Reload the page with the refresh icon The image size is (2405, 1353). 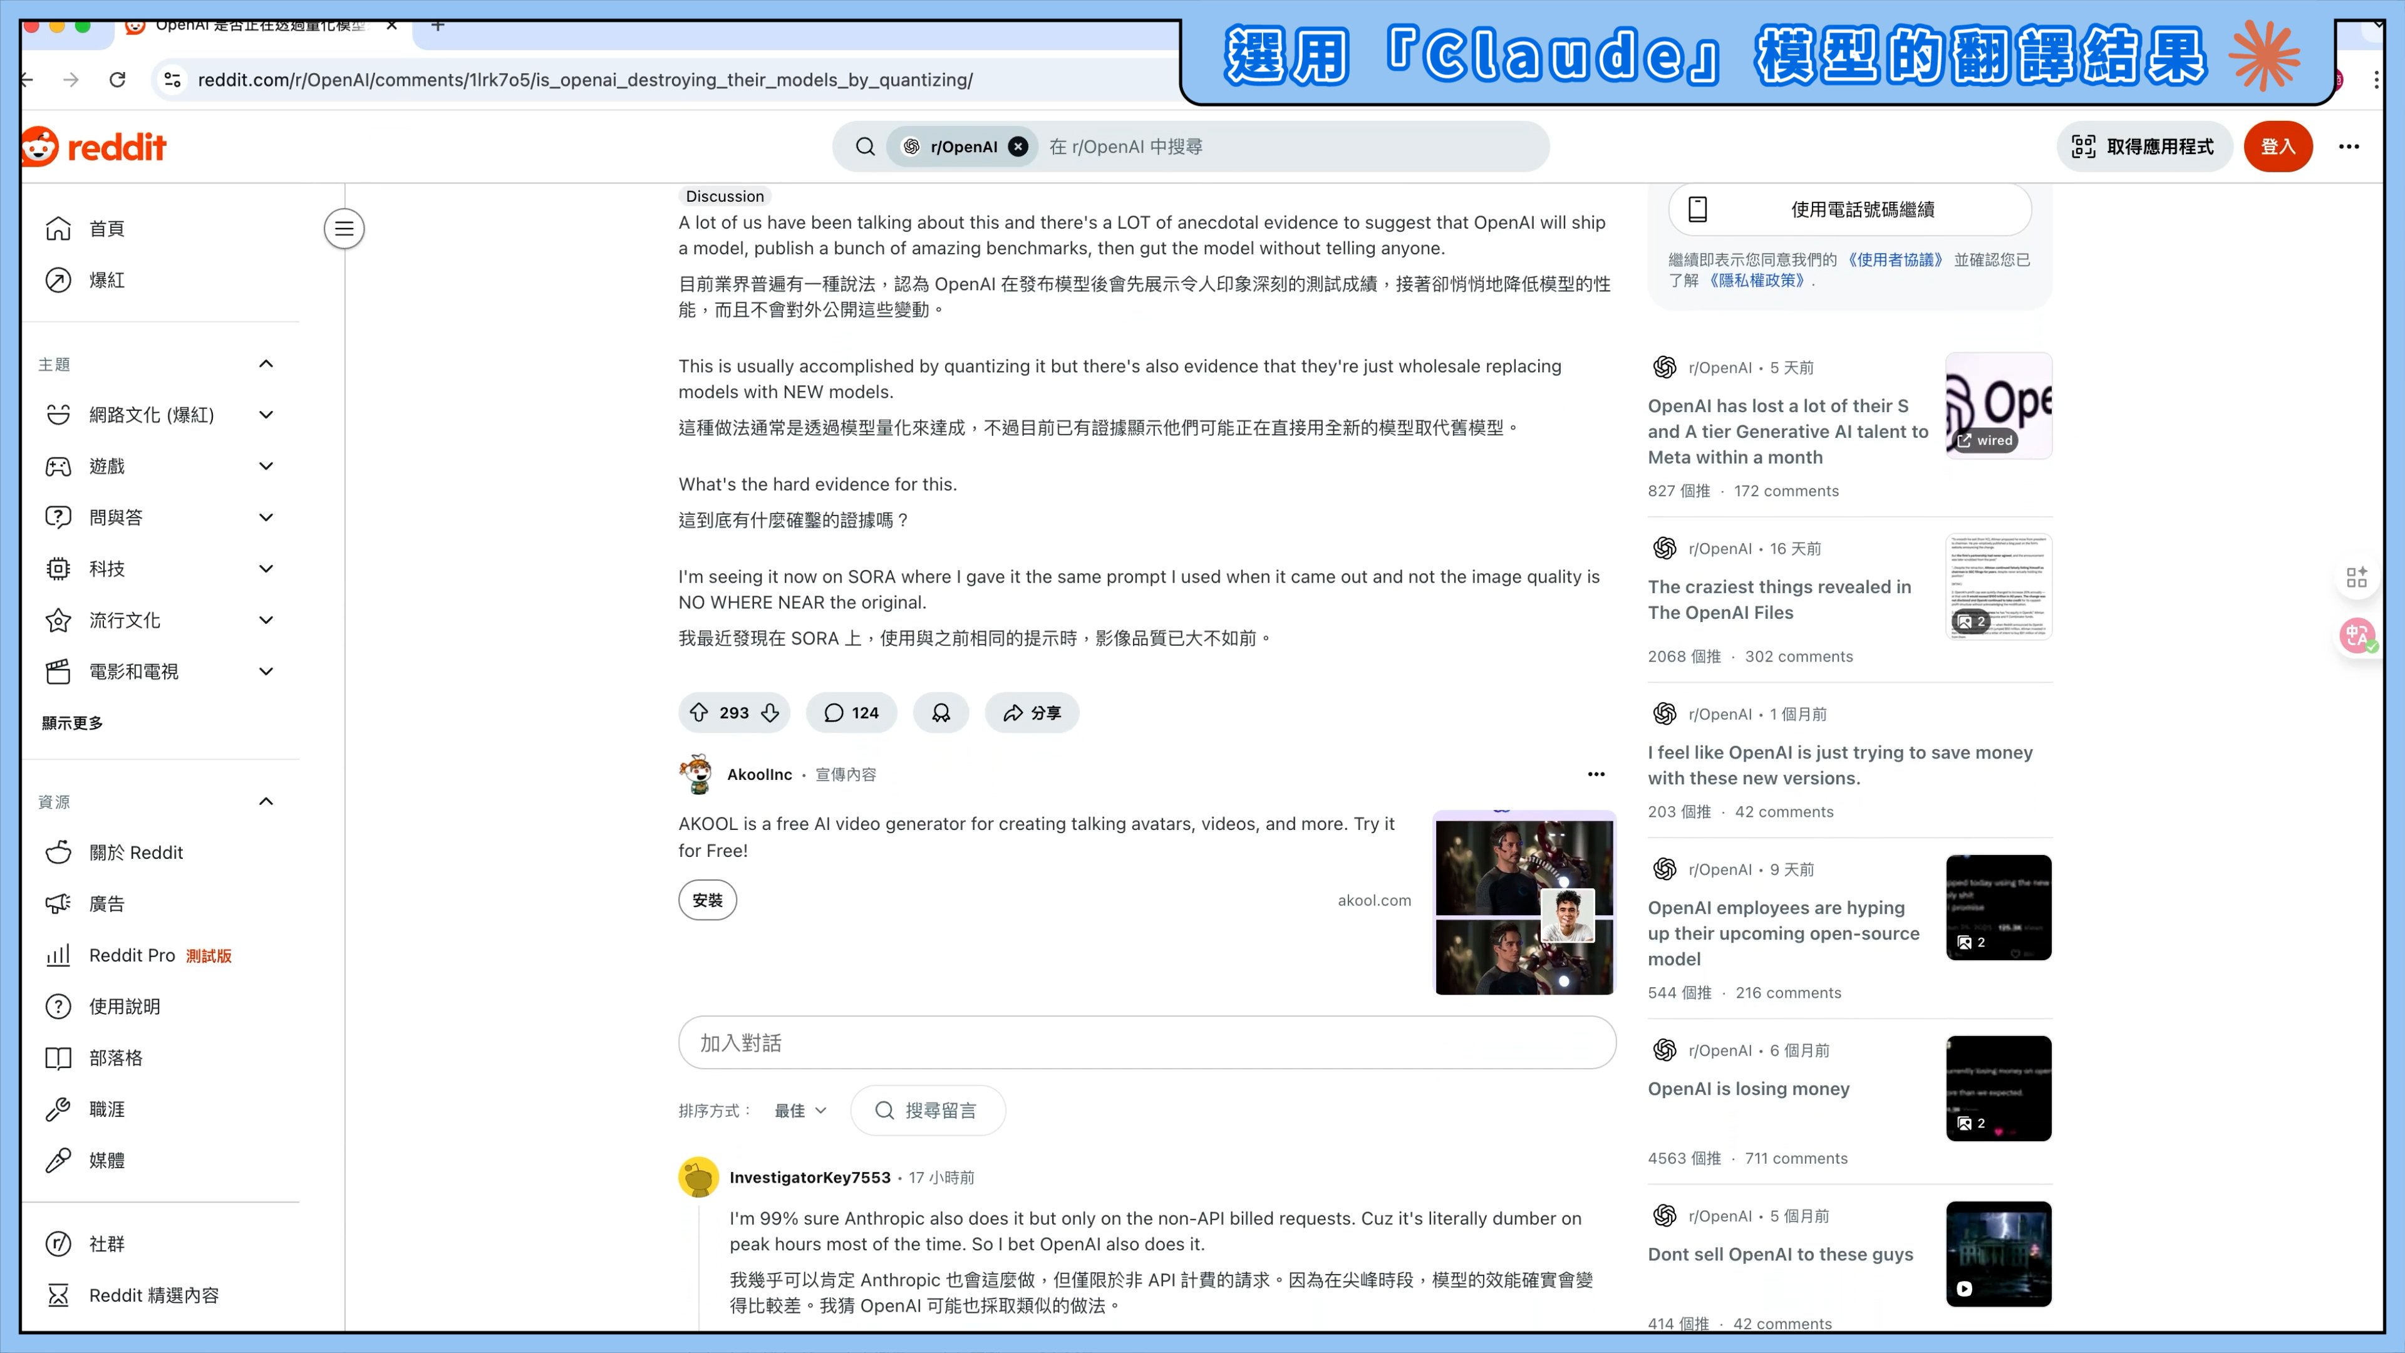pyautogui.click(x=118, y=80)
